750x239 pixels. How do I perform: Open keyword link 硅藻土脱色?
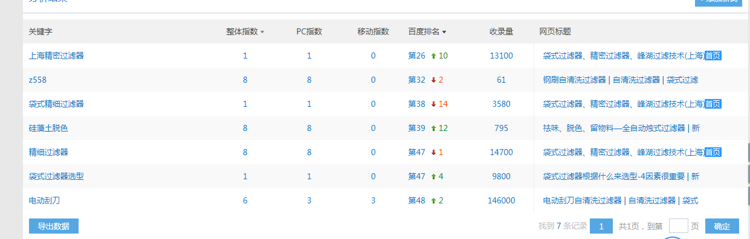click(x=48, y=128)
